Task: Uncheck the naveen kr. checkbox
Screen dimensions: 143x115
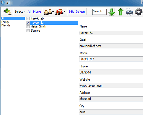Action: pos(28,23)
